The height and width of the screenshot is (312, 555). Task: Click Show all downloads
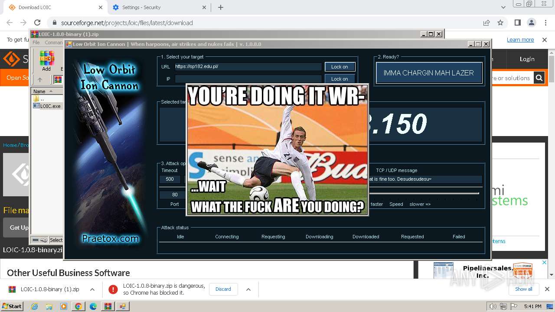524,289
